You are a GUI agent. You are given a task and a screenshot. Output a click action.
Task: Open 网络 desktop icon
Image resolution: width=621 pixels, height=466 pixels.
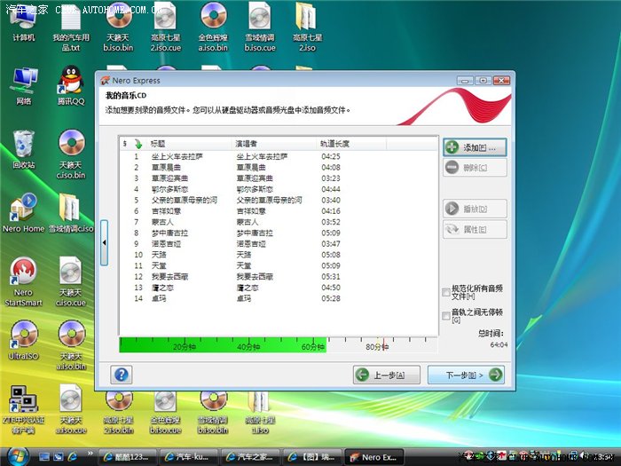pyautogui.click(x=23, y=86)
